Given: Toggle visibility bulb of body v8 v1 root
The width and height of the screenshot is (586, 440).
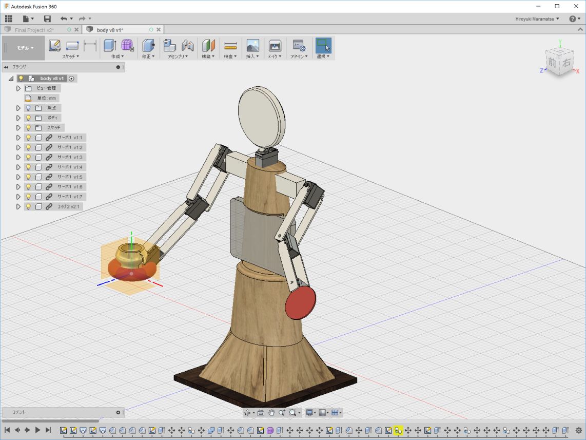Looking at the screenshot, I should [21, 79].
